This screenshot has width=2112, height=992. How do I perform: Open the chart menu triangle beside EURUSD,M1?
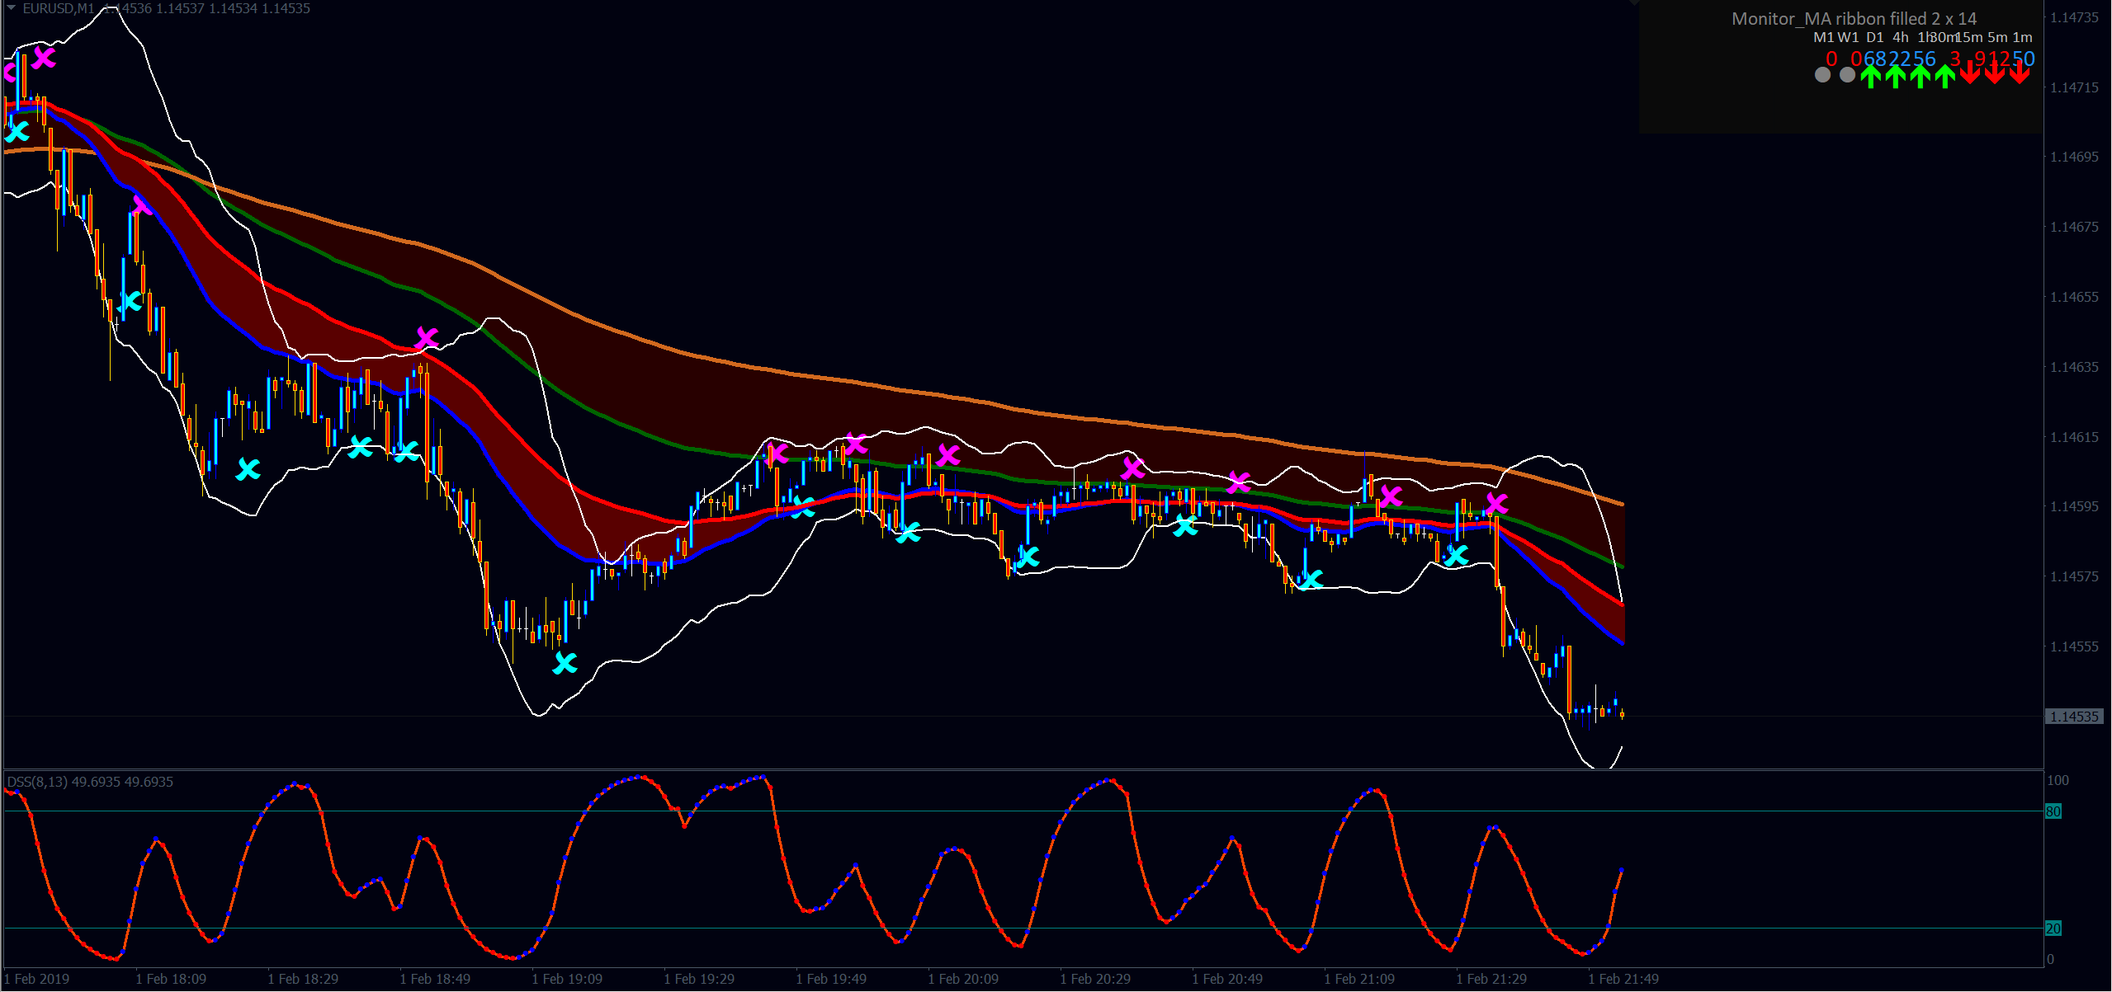click(11, 7)
